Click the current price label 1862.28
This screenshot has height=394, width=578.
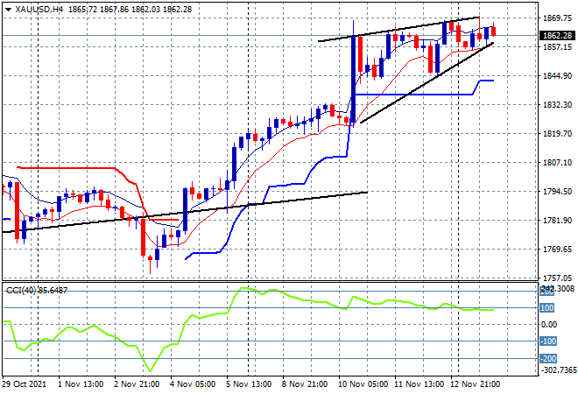[557, 35]
